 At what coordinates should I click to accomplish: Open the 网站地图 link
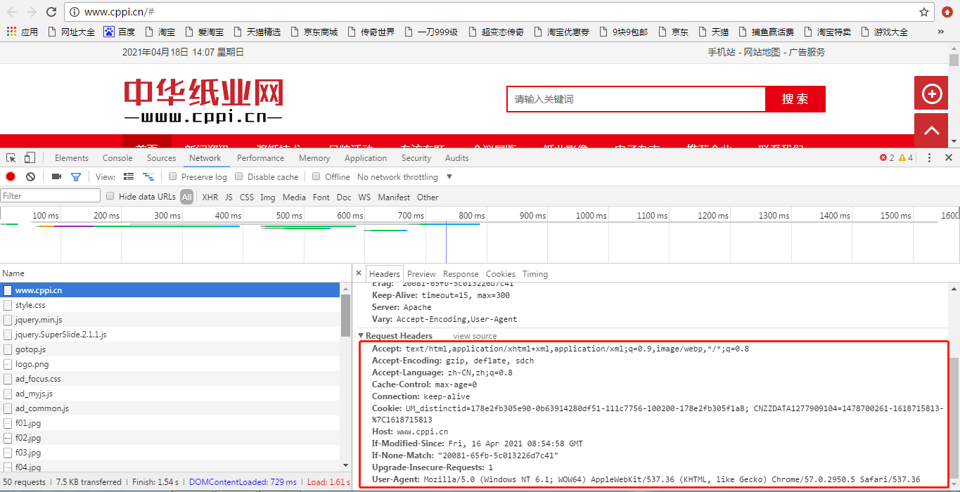pos(762,52)
